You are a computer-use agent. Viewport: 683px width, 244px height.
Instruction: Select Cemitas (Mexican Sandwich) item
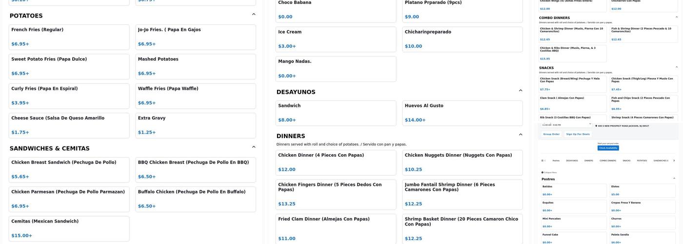(x=69, y=228)
